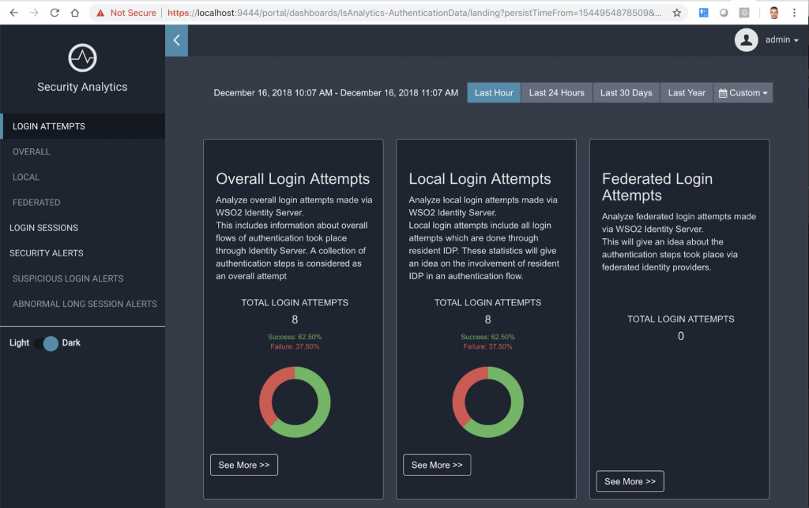Viewport: 809px width, 508px height.
Task: Click the browser back arrow
Action: [x=13, y=13]
